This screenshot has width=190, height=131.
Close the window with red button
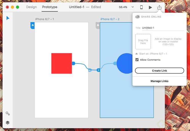point(7,7)
